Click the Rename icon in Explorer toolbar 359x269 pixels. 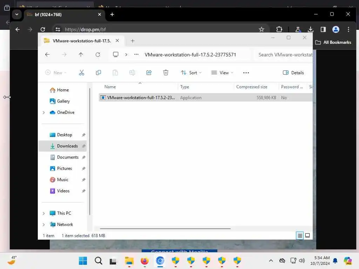(132, 73)
